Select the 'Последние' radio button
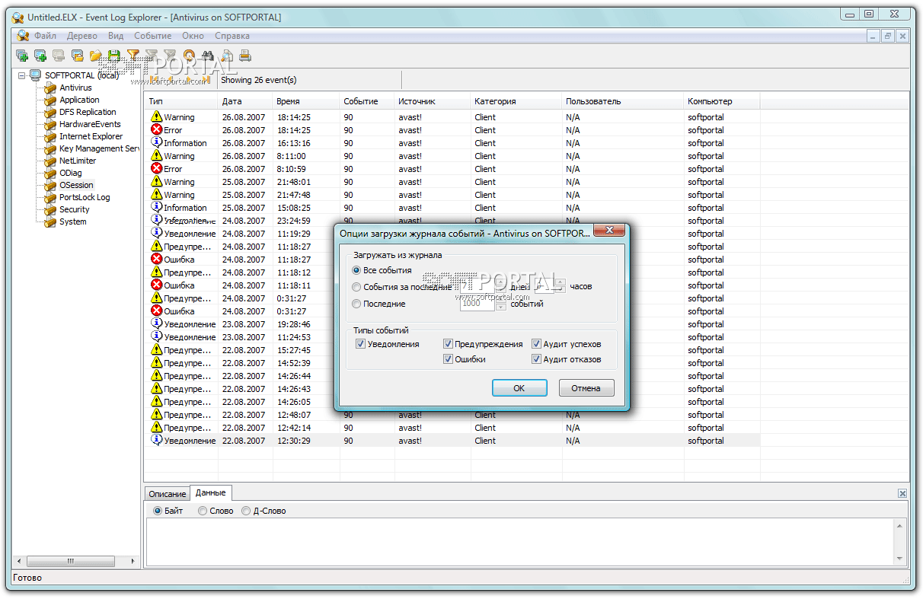 pos(356,304)
